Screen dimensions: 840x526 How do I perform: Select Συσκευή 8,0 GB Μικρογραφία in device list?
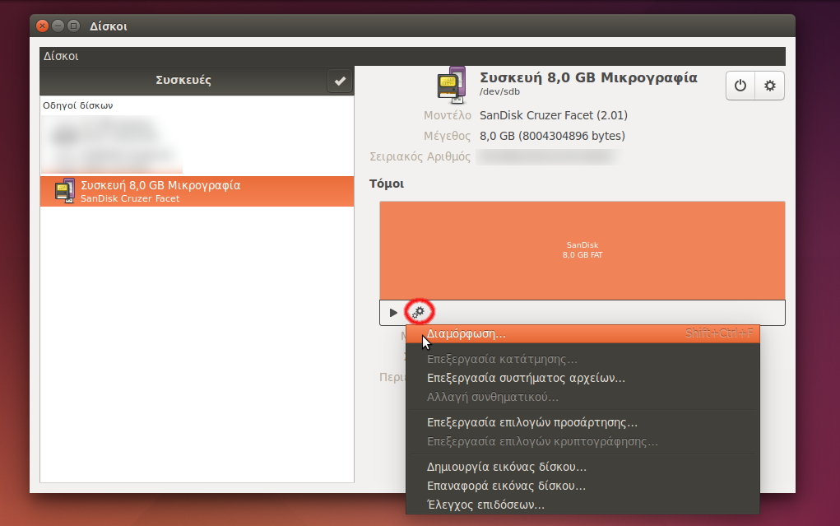pyautogui.click(x=160, y=186)
